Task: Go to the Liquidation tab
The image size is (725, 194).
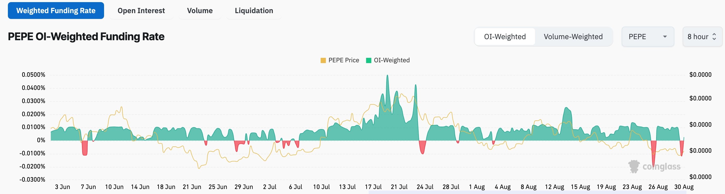Action: [x=254, y=11]
